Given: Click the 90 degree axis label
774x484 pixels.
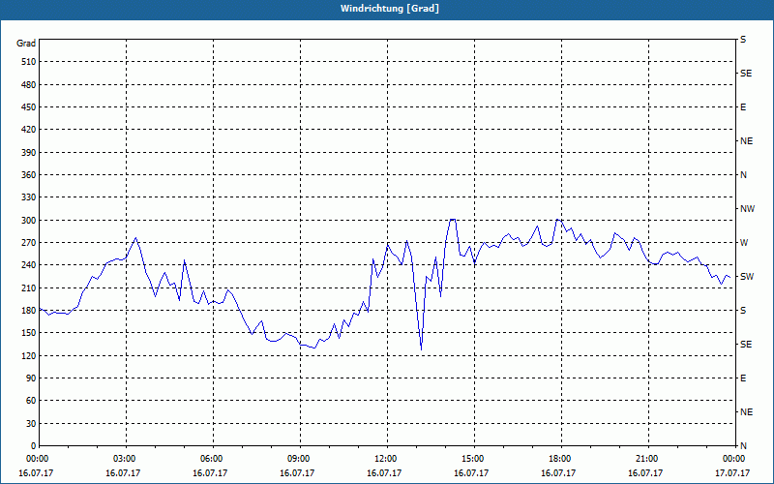Looking at the screenshot, I should click(x=29, y=378).
